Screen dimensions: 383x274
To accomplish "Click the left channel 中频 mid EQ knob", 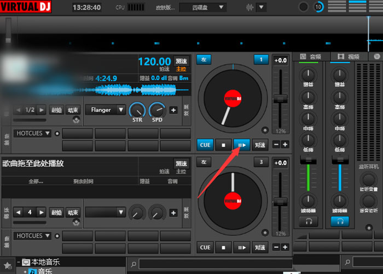I will 308,118.
